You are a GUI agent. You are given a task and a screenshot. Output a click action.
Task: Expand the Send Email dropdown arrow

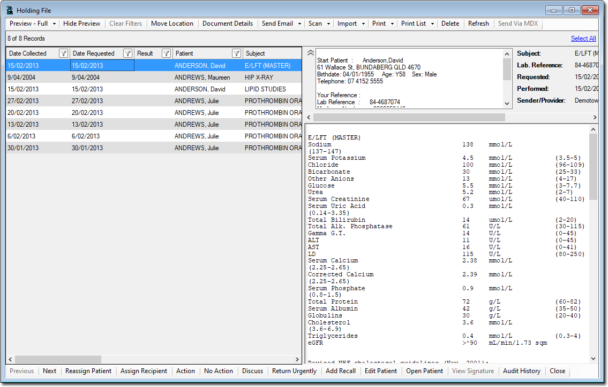[299, 24]
